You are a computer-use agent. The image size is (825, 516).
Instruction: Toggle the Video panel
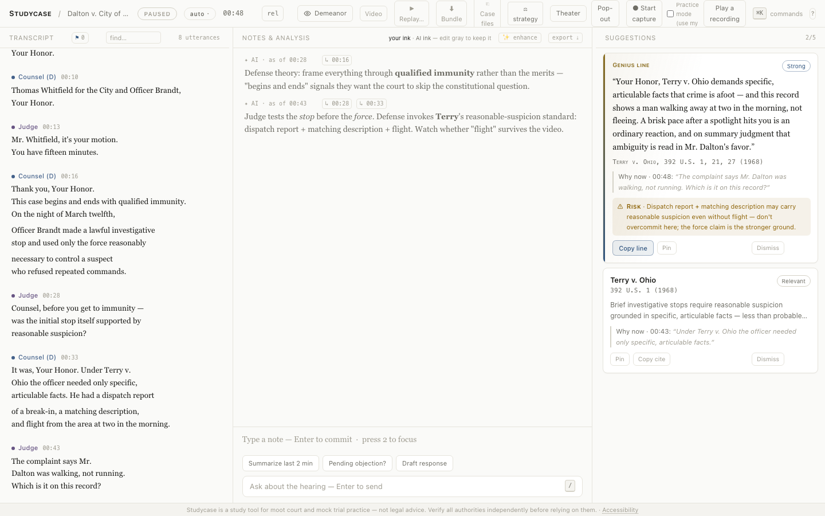374,14
